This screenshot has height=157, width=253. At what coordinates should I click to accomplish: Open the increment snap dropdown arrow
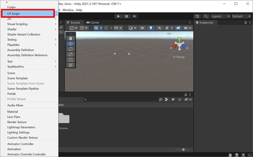(121, 28)
